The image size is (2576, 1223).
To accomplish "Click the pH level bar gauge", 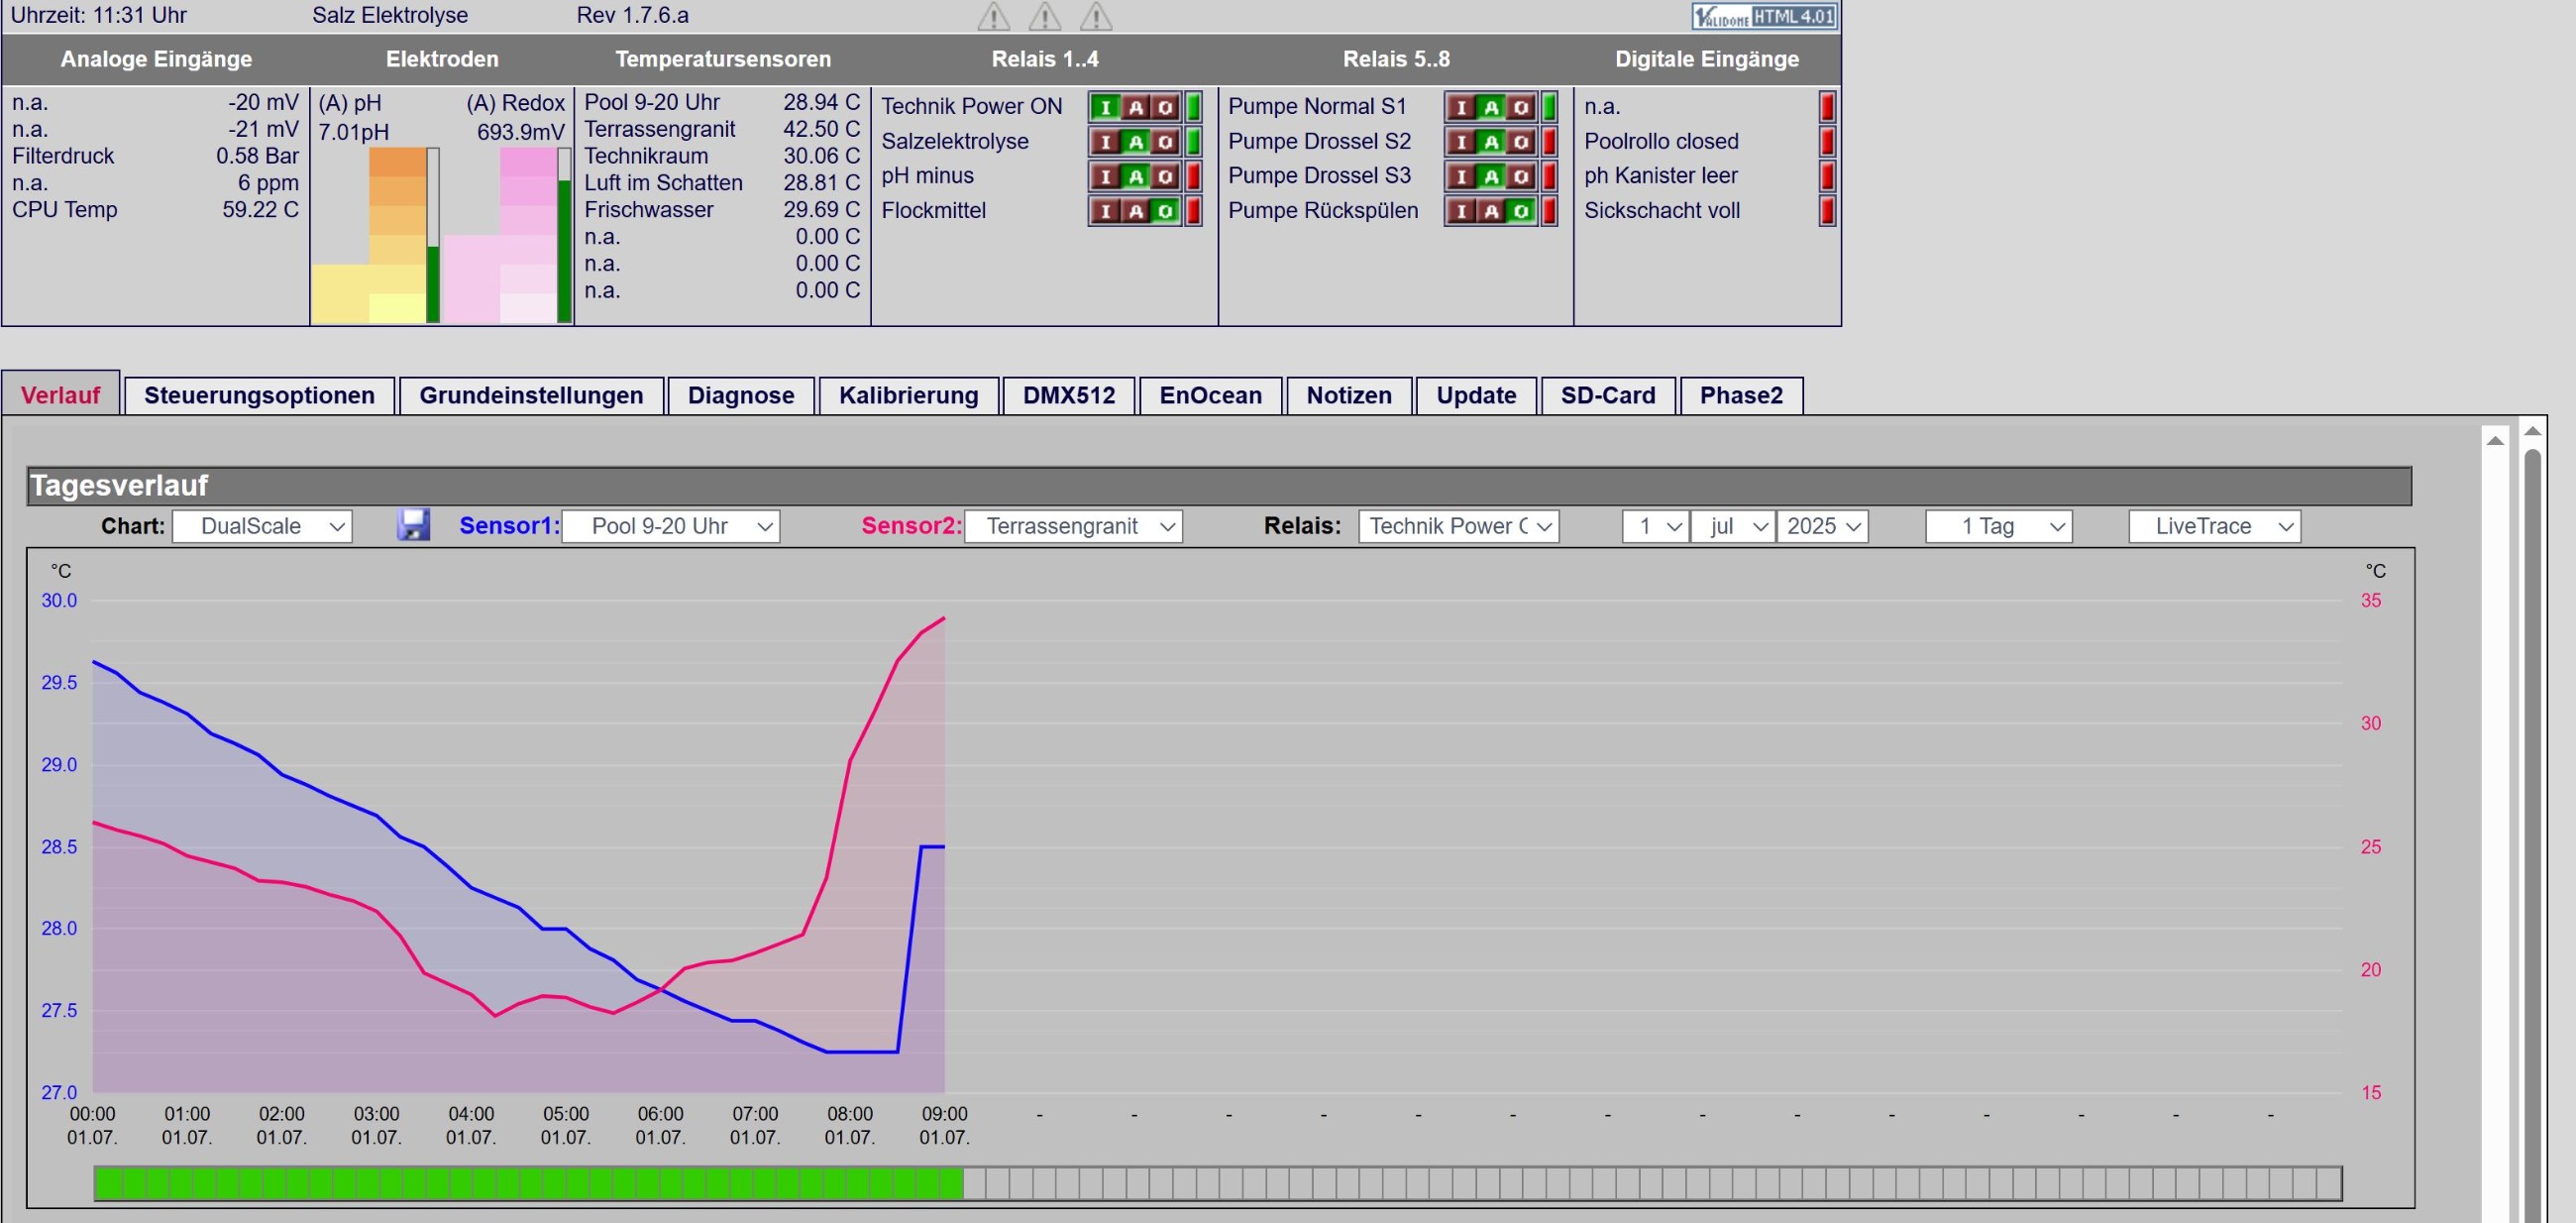I will point(433,235).
